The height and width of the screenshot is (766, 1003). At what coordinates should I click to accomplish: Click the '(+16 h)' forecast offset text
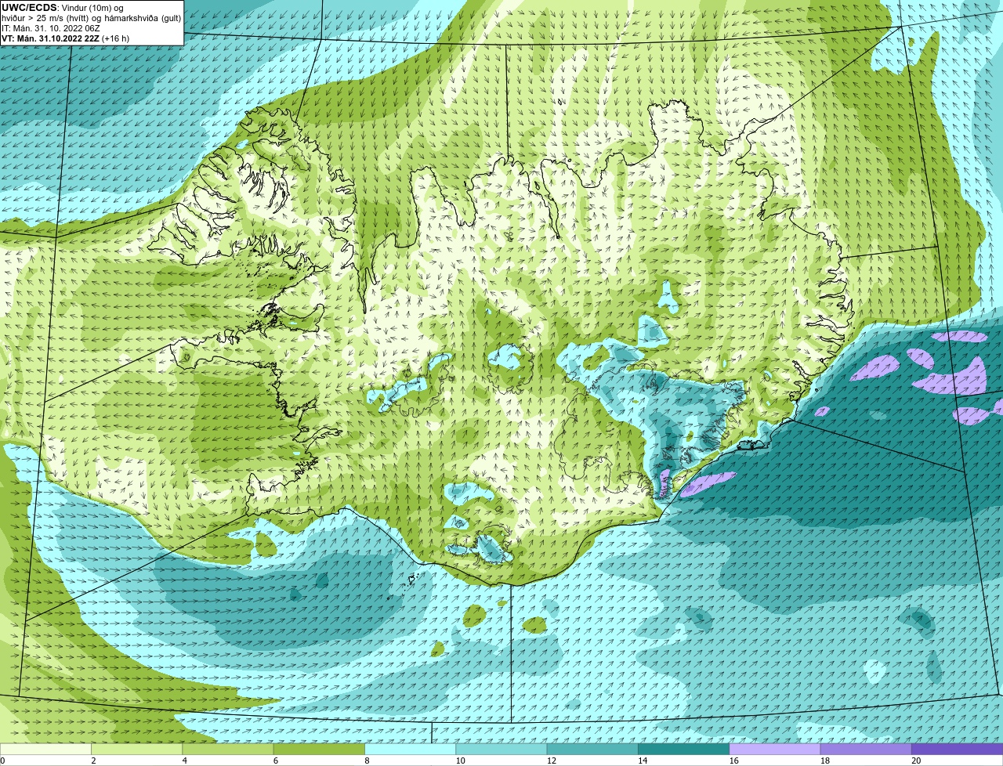[116, 38]
